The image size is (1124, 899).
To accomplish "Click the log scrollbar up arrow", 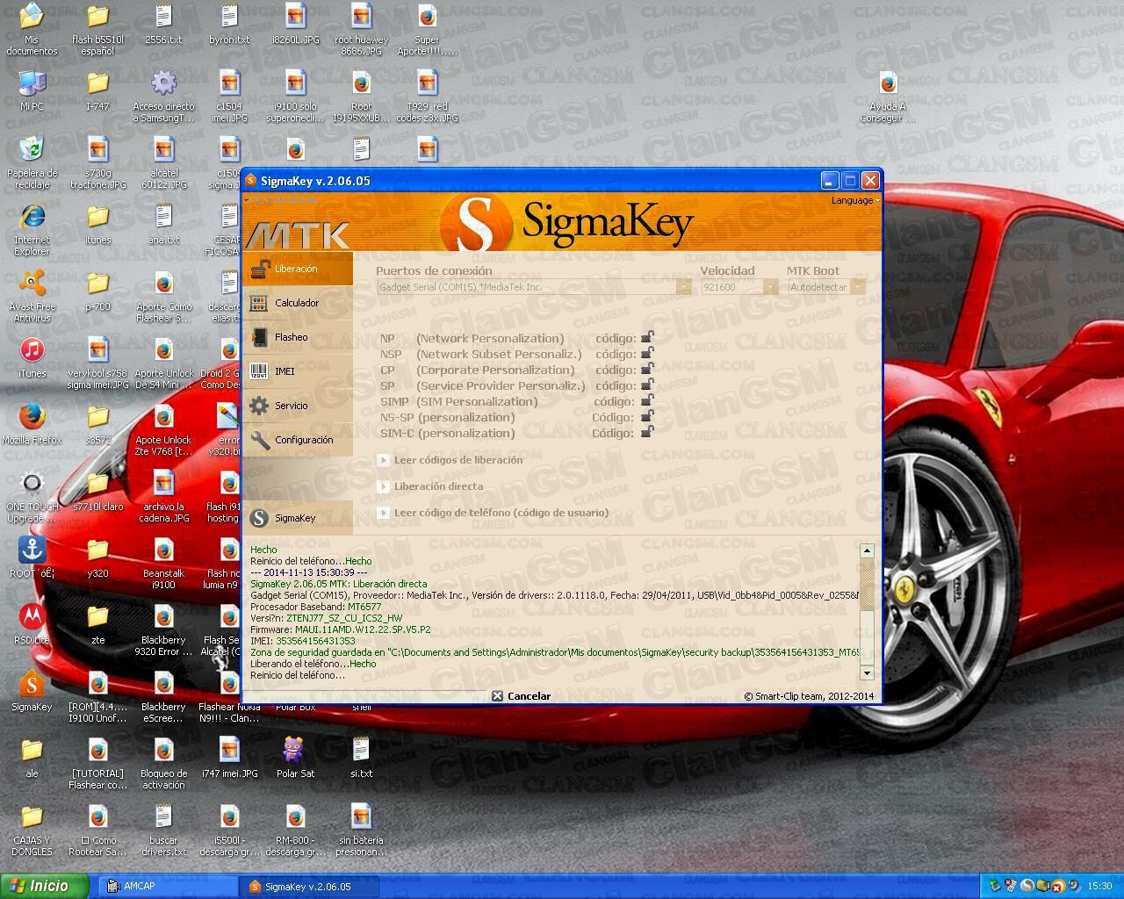I will [x=867, y=550].
